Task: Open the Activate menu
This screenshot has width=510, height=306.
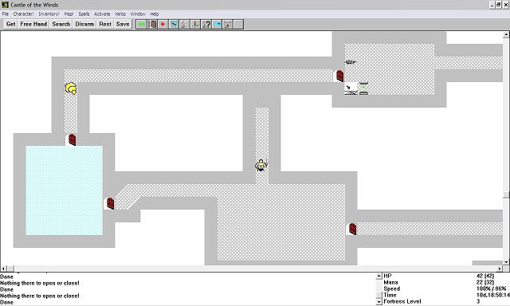Action: click(x=102, y=14)
